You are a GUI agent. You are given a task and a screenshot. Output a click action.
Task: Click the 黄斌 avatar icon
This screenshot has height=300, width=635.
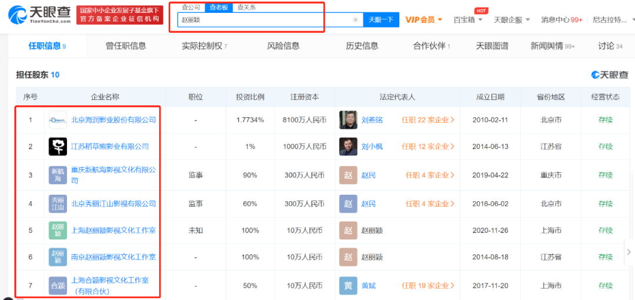coord(348,285)
